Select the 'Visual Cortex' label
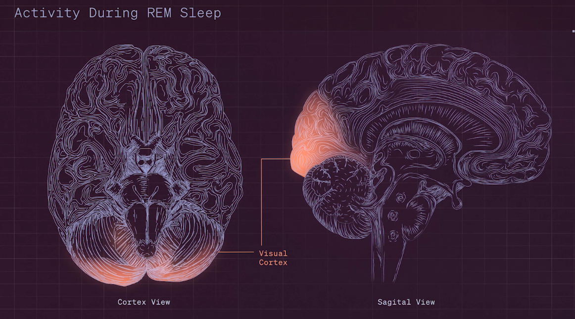Viewport: 575px width, 319px height. (x=273, y=258)
